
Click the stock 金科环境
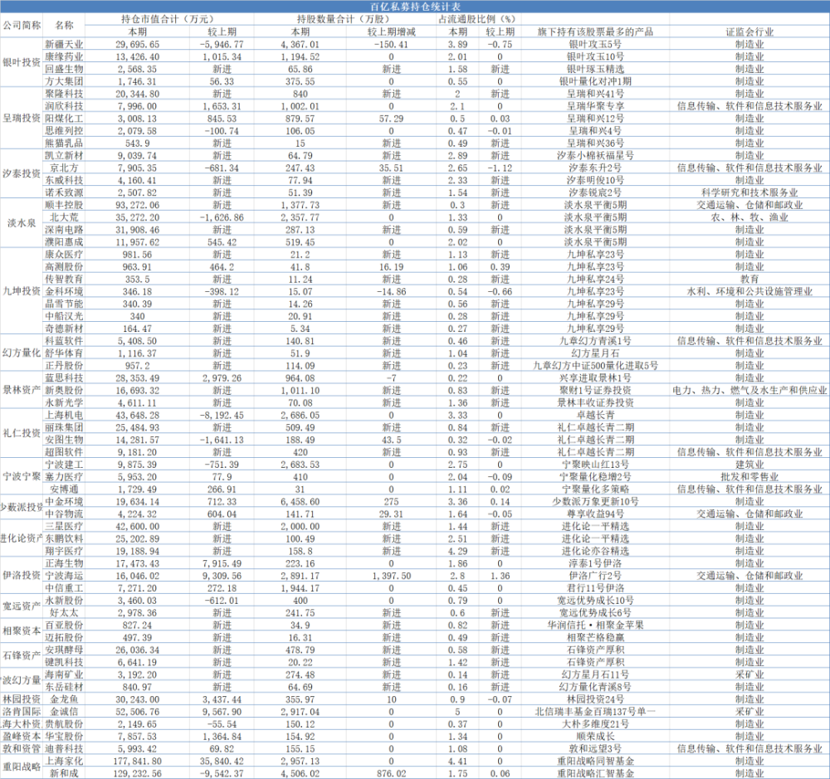pos(64,291)
